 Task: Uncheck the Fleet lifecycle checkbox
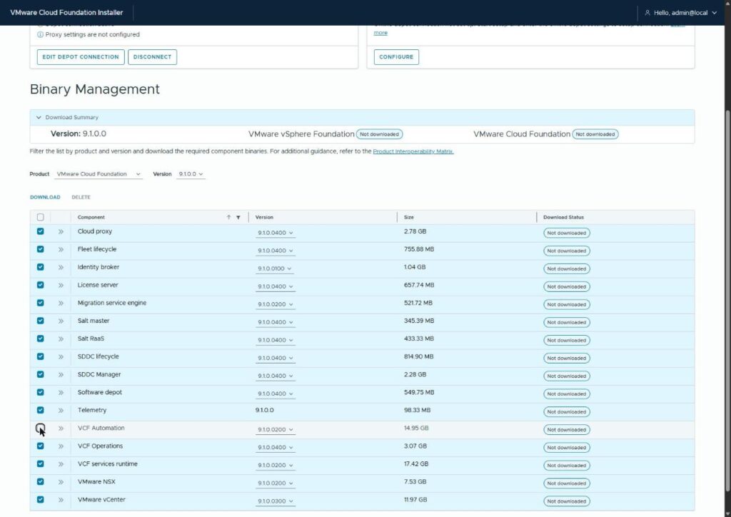(x=41, y=249)
